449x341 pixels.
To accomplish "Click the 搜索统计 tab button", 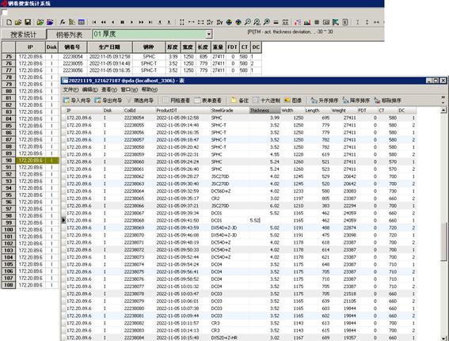I will pyautogui.click(x=23, y=35).
